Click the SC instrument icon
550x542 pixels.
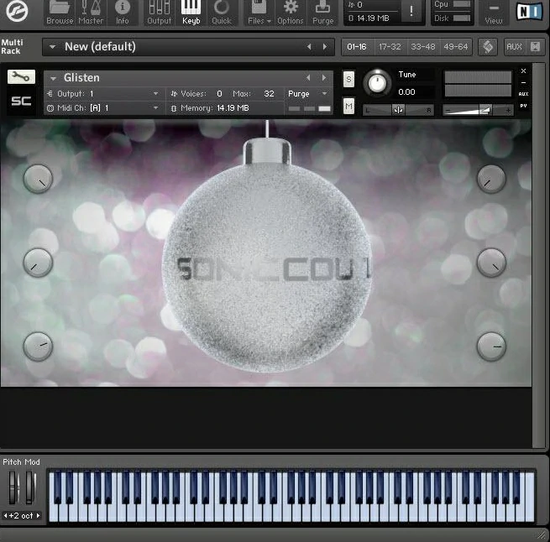tap(21, 101)
